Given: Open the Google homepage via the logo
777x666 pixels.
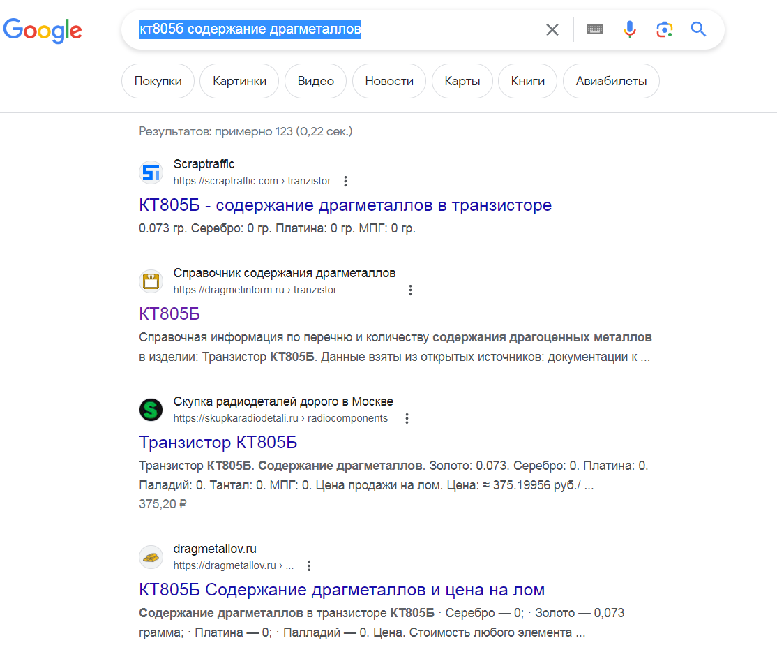Looking at the screenshot, I should [x=43, y=31].
